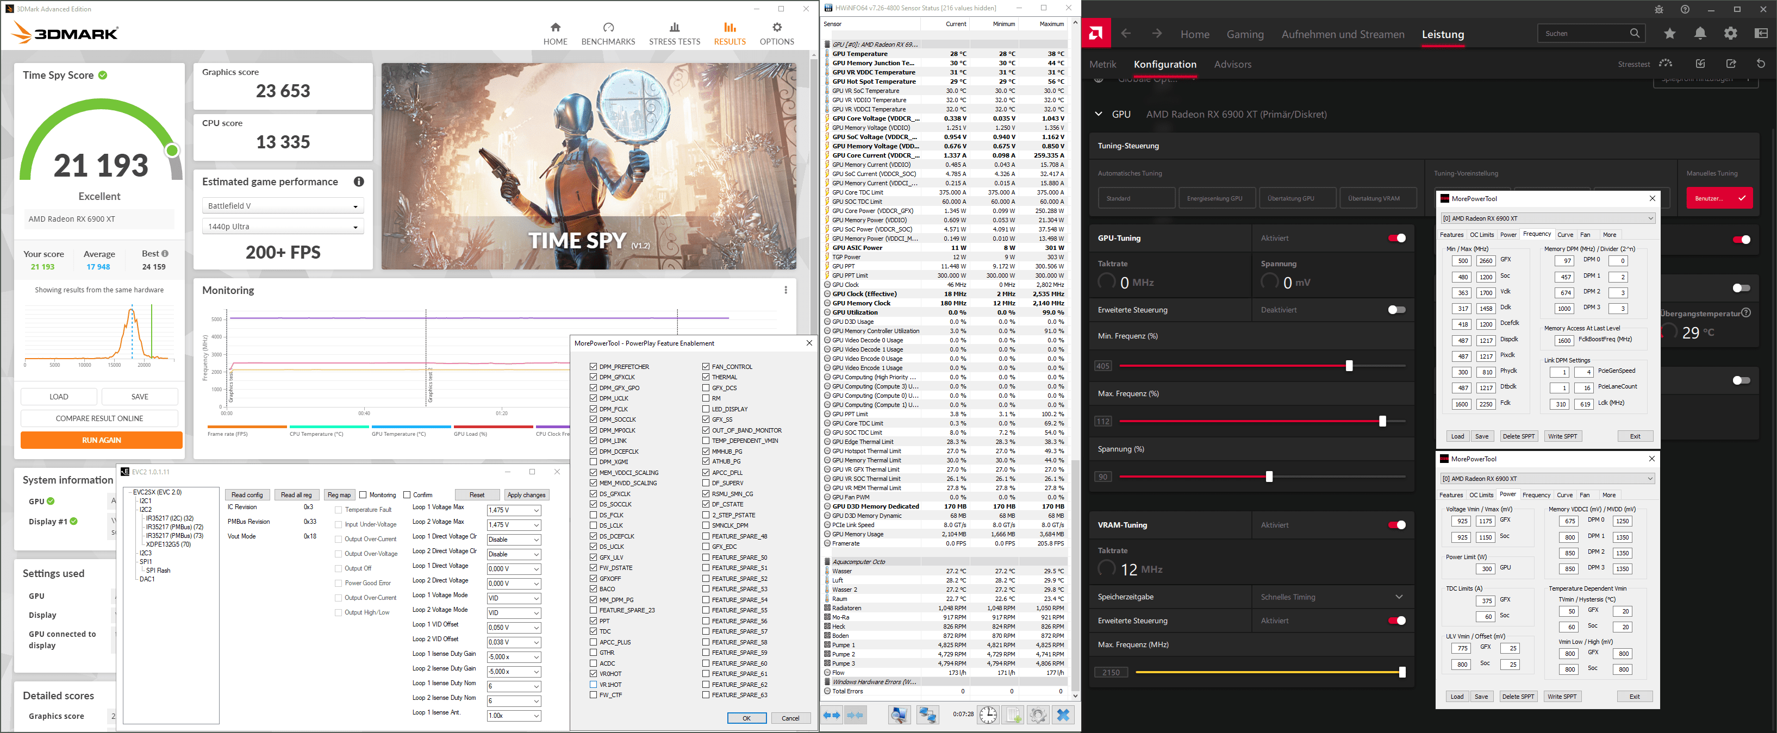The image size is (1777, 733).
Task: Adjust VRAM Max. Frequenz slider handle
Action: tap(1402, 672)
